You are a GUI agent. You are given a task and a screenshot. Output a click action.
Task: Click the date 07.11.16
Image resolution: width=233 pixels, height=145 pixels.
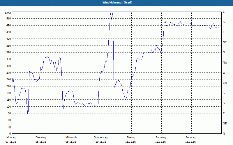pos(11,142)
